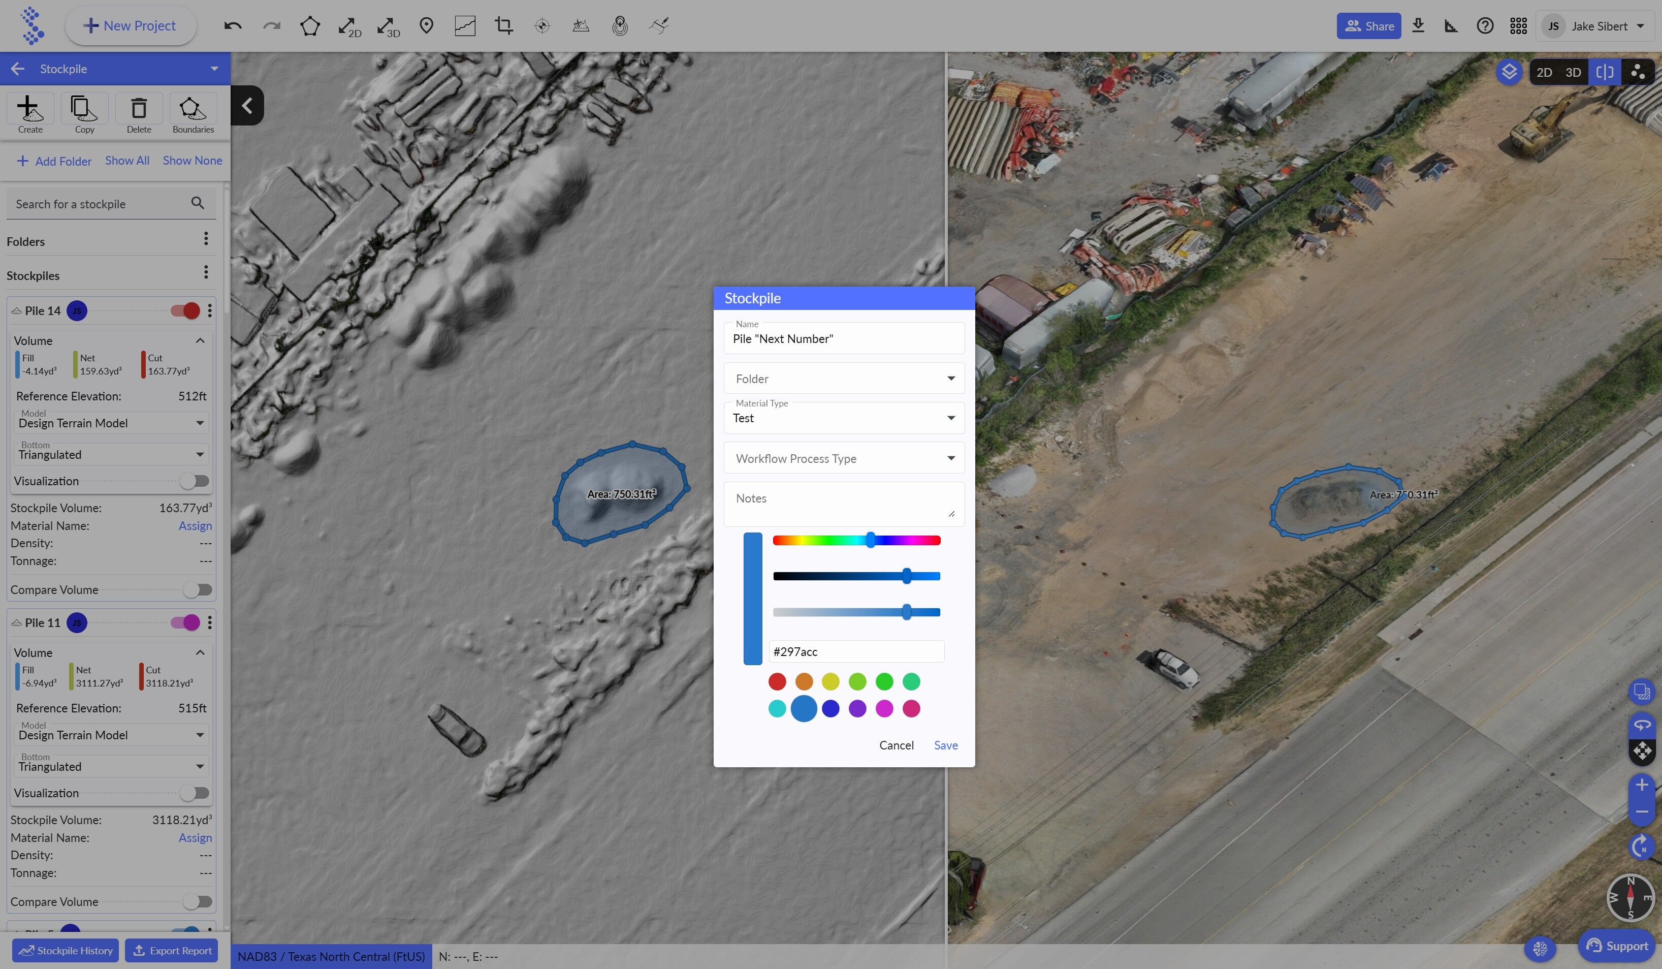
Task: Open the Workflow Process Type dropdown
Action: [844, 458]
